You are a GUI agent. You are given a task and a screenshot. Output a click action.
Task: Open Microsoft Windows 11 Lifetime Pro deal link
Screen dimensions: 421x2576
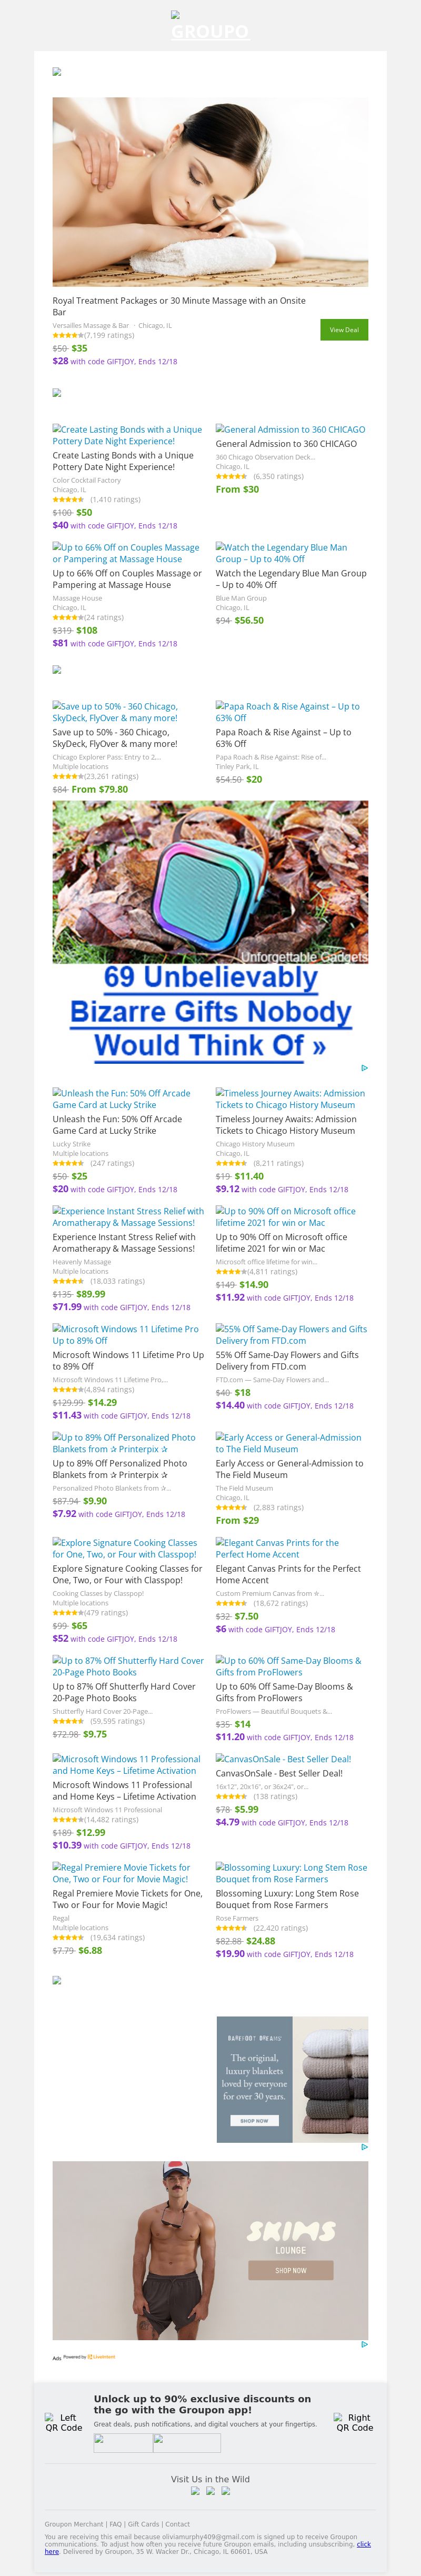pos(126,1335)
